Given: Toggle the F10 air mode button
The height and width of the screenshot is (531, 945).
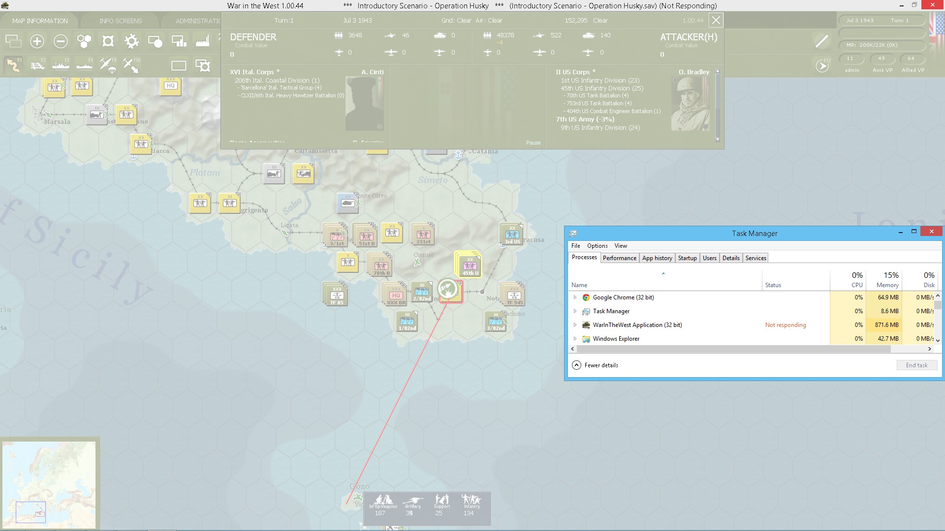Looking at the screenshot, I should point(131,65).
